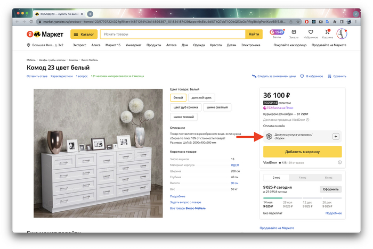
Task: Select the белый color option
Action: [178, 98]
